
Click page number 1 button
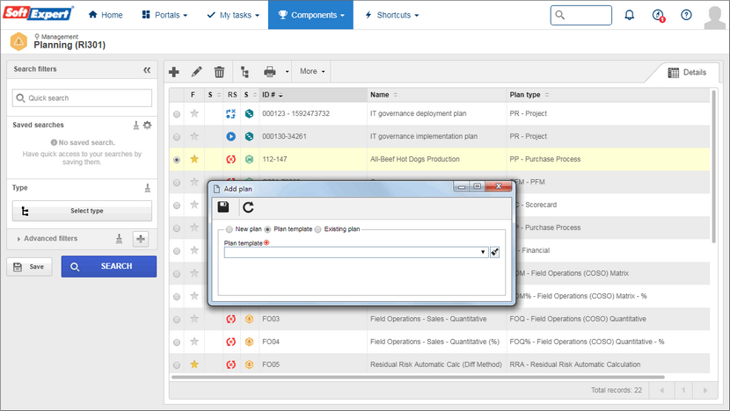[x=683, y=391]
